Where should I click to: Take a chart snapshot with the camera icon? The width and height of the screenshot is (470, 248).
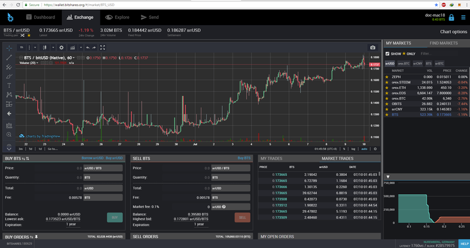(372, 47)
